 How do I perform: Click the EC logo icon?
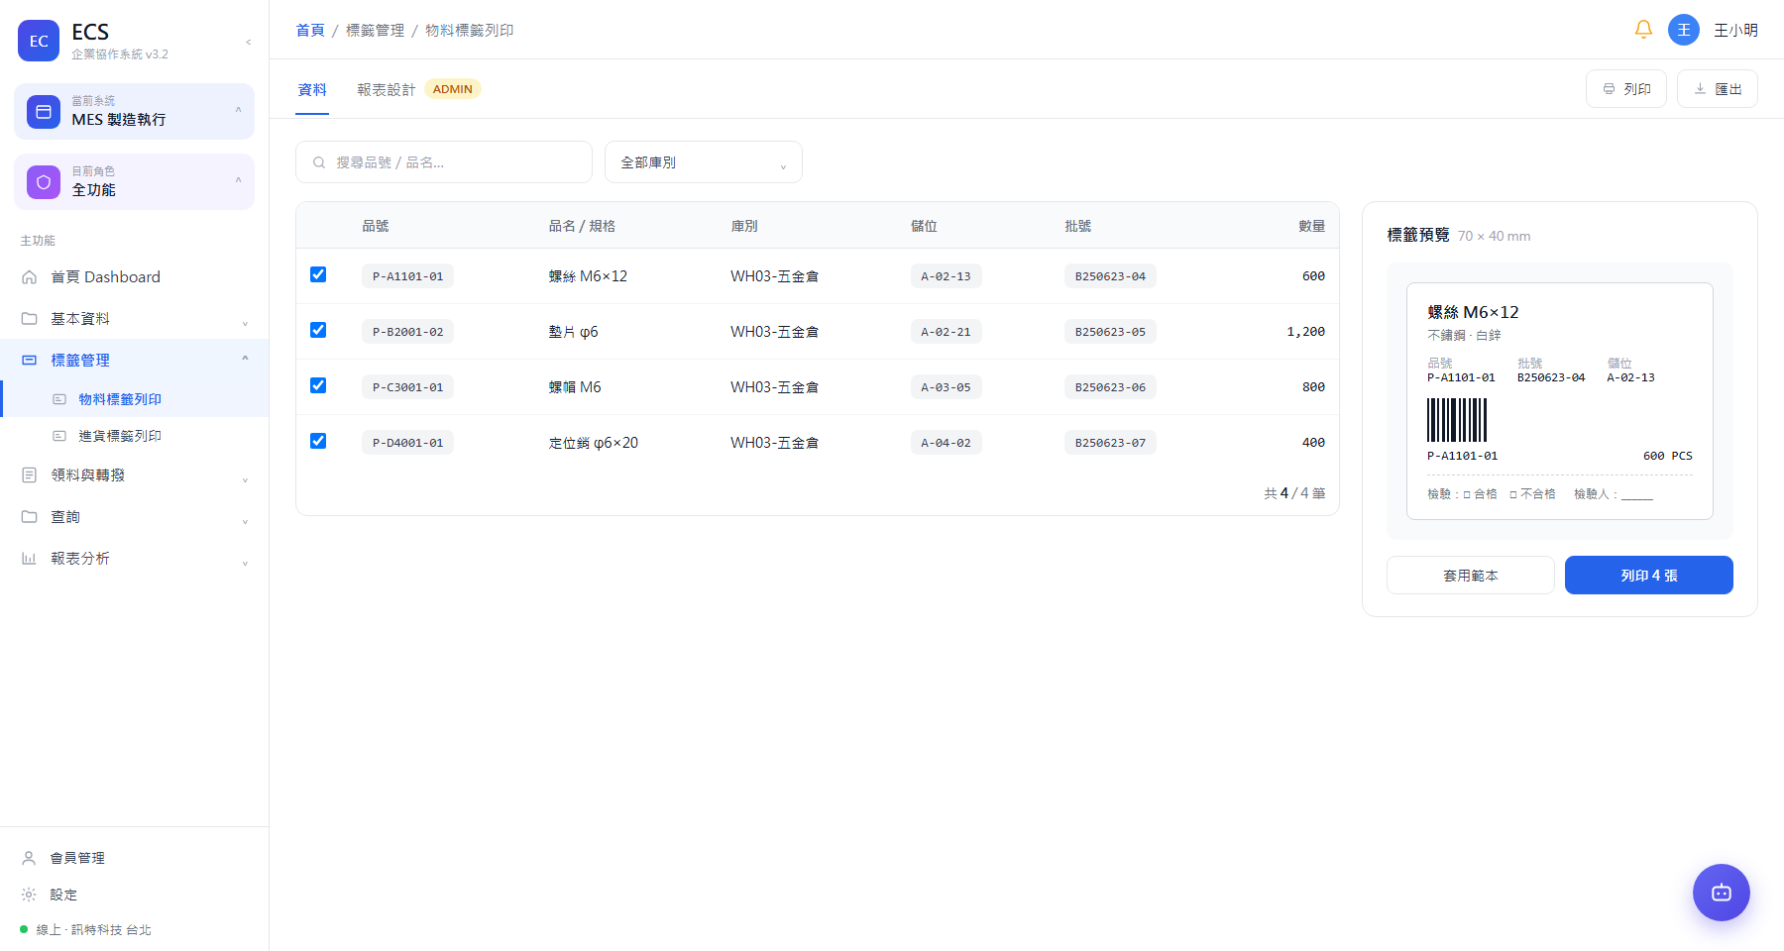click(x=39, y=41)
